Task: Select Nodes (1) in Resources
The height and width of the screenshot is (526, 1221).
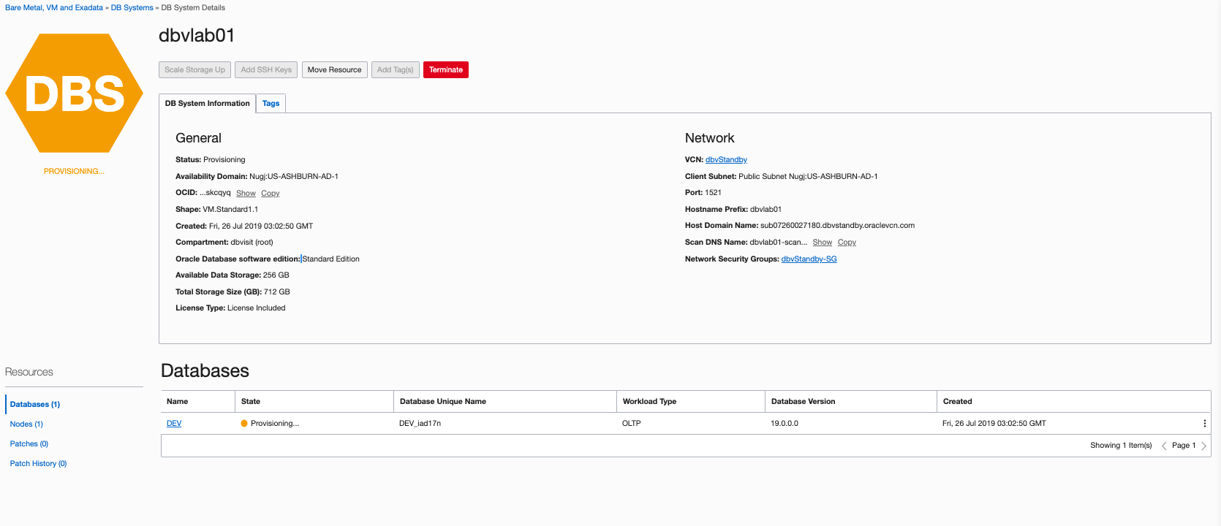Action: click(26, 424)
